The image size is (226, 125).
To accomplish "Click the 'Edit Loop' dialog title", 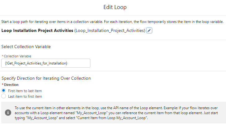I will click(x=113, y=7).
